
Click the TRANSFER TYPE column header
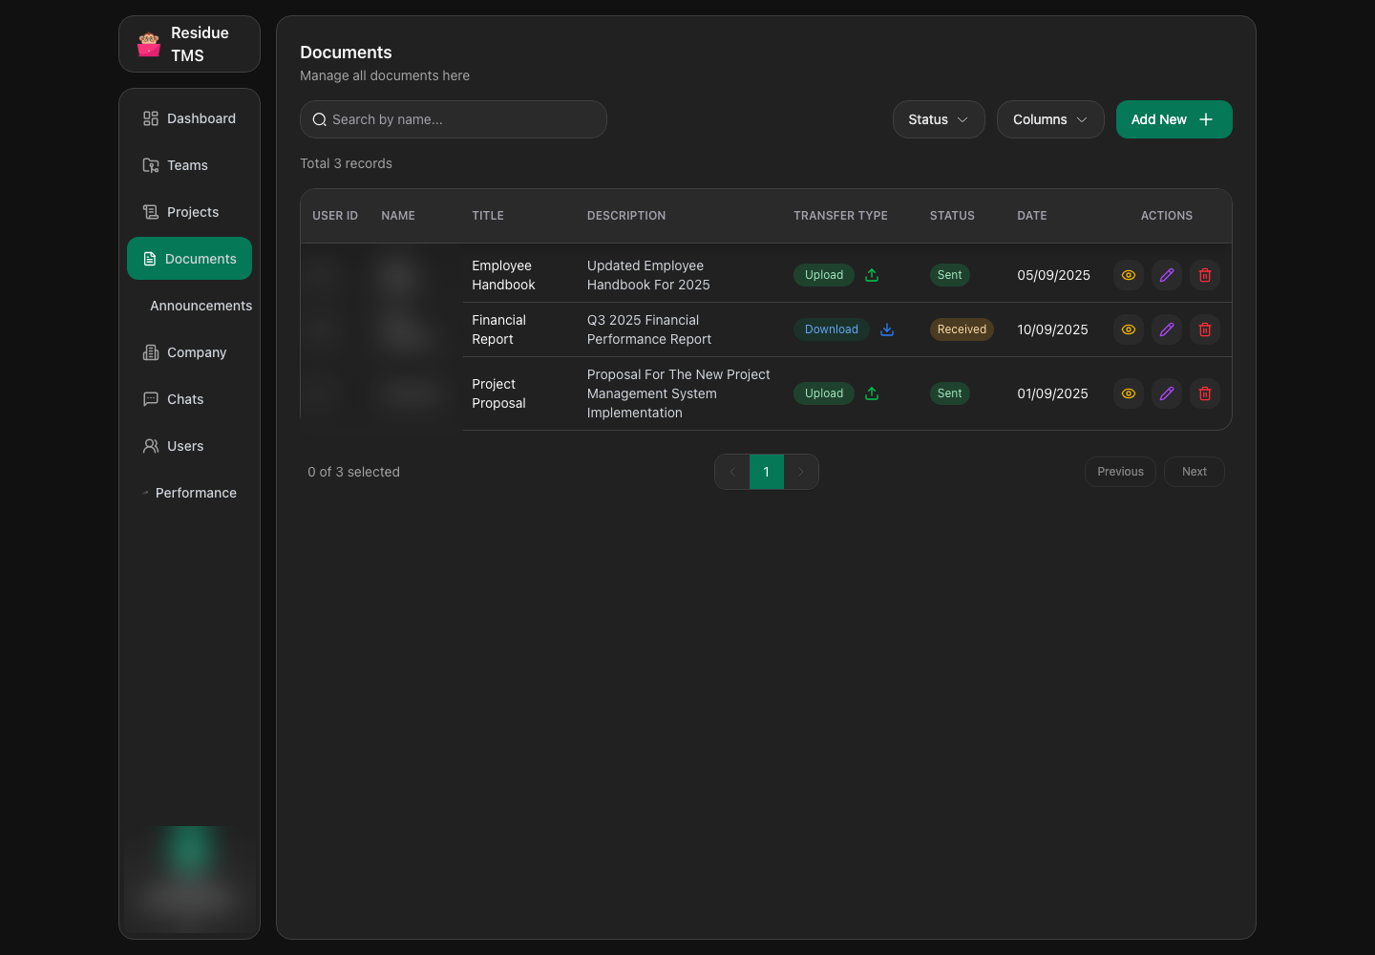(840, 216)
